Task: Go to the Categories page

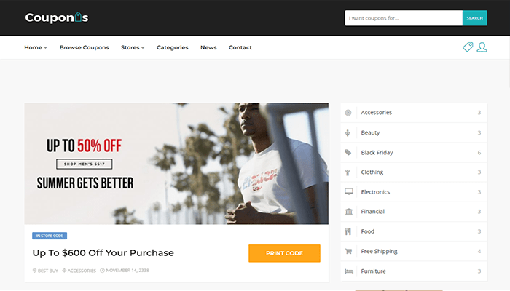Action: 173,47
